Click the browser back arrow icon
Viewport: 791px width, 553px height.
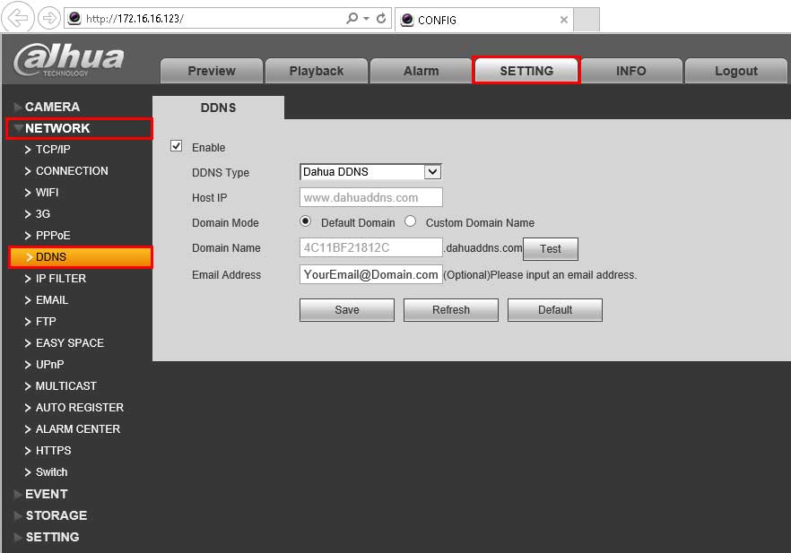pyautogui.click(x=19, y=17)
